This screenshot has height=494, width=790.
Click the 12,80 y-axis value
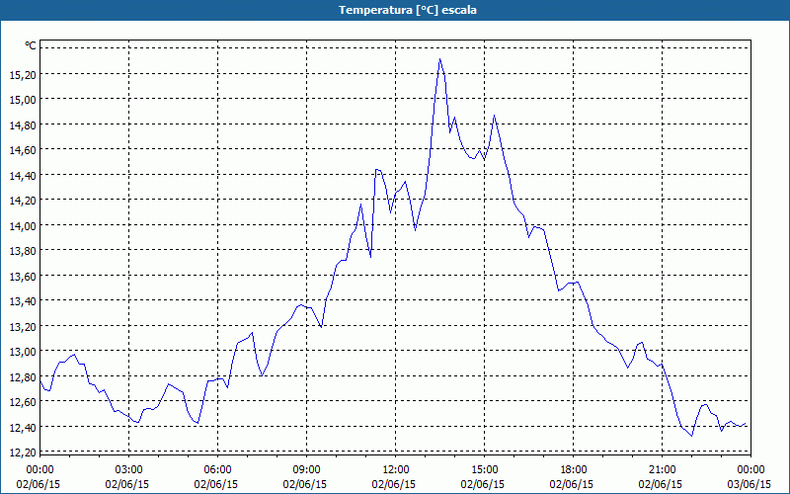coord(23,377)
